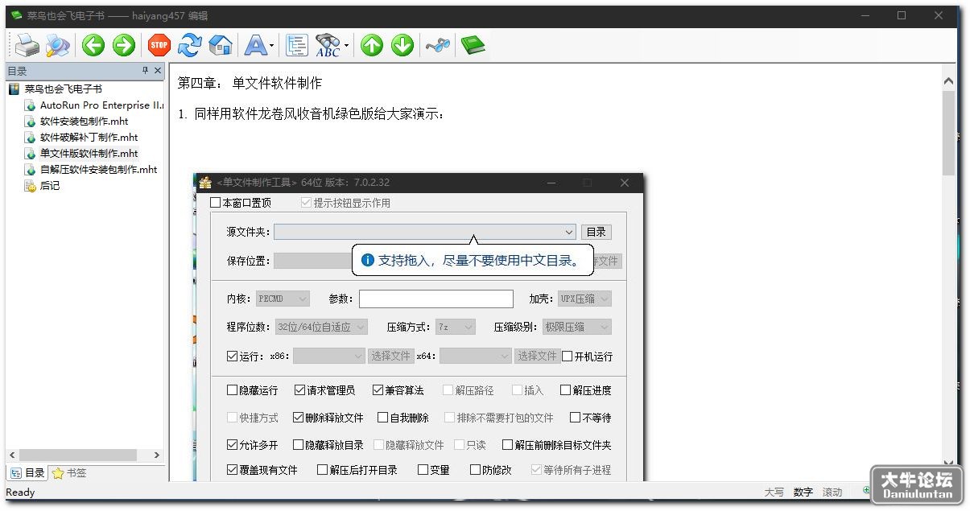This screenshot has width=970, height=511.
Task: Open the font icon's dropdown arrow
Action: click(272, 46)
